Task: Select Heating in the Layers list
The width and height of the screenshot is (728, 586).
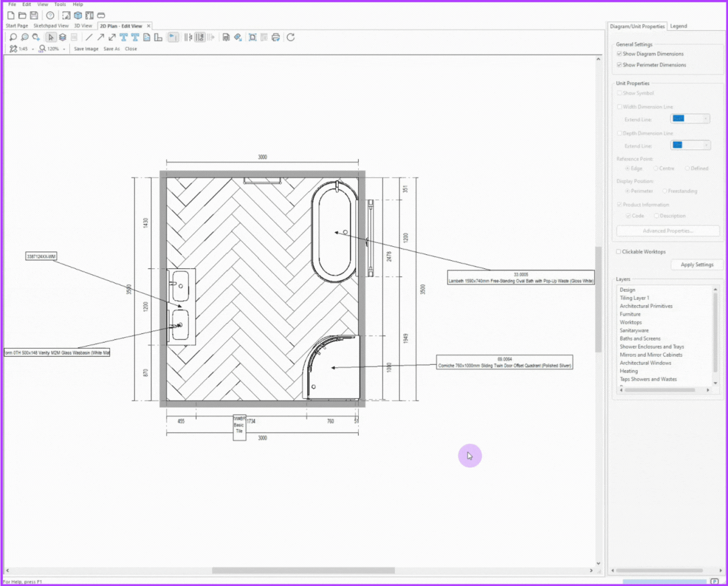Action: tap(628, 371)
